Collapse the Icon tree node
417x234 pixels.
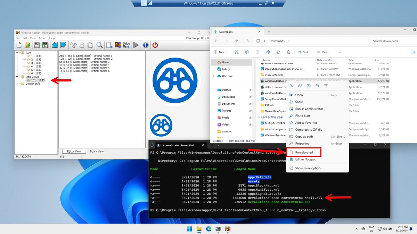[x=18, y=53]
